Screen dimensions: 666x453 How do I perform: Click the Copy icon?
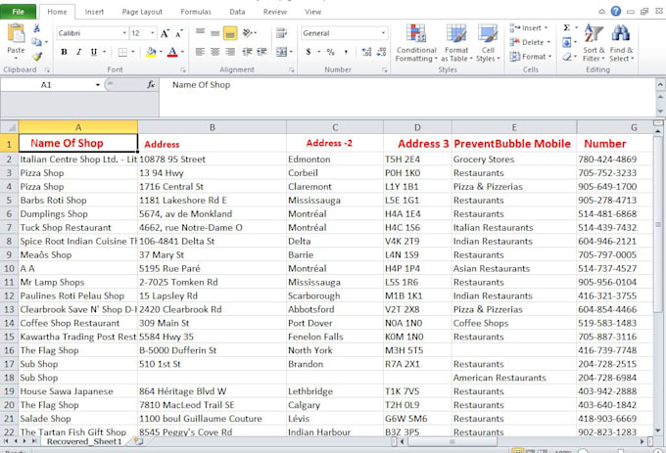[x=37, y=42]
